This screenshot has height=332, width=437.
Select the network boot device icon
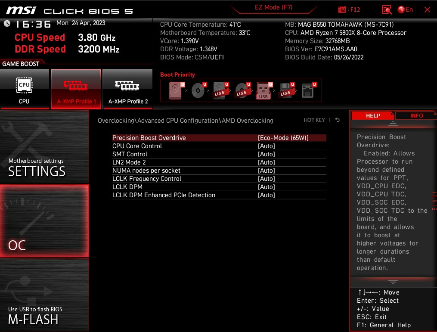point(309,90)
